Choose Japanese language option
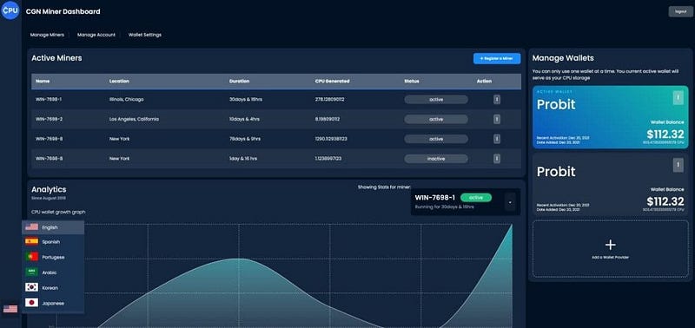Screen dimensions: 695x328 (53, 303)
